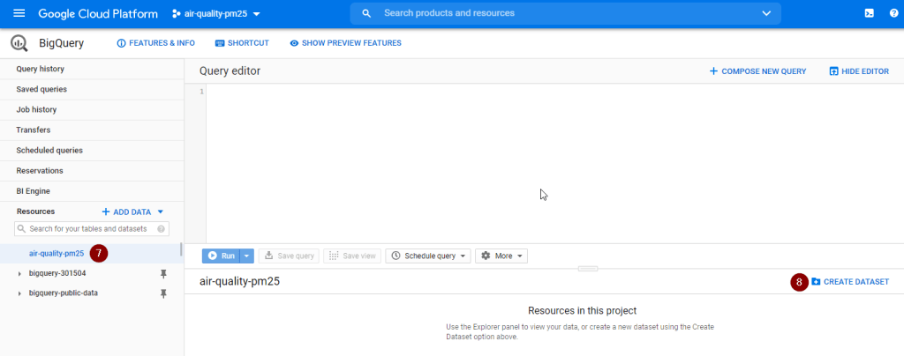The width and height of the screenshot is (904, 356).
Task: Unpin the bigquery-301504 project
Action: (x=162, y=273)
